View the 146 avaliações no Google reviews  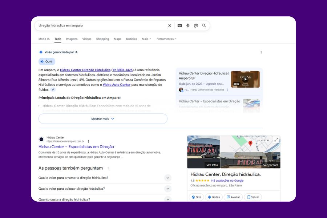pos(227,181)
